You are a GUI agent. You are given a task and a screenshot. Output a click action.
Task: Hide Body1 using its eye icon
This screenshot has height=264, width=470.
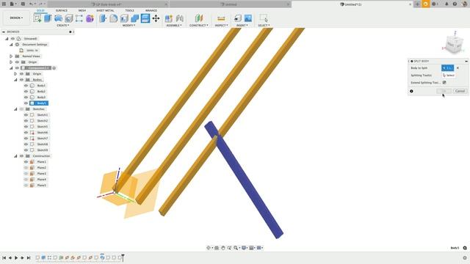26,86
